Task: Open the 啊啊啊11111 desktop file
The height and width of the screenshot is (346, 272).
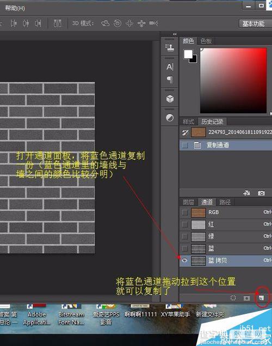Action: pyautogui.click(x=140, y=311)
